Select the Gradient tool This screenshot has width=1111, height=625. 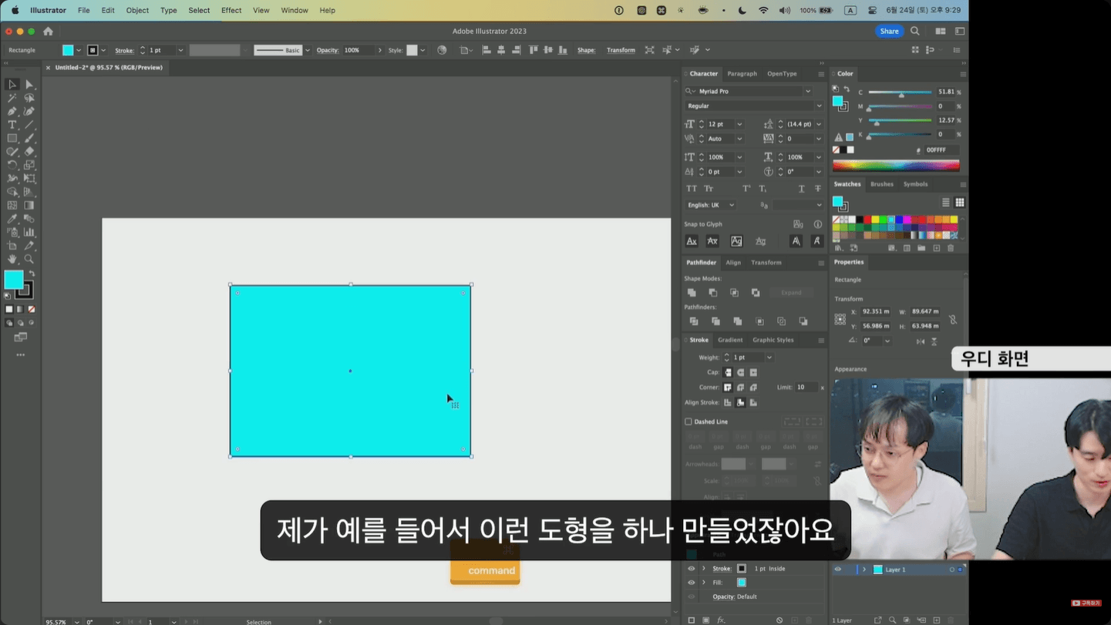(x=29, y=206)
